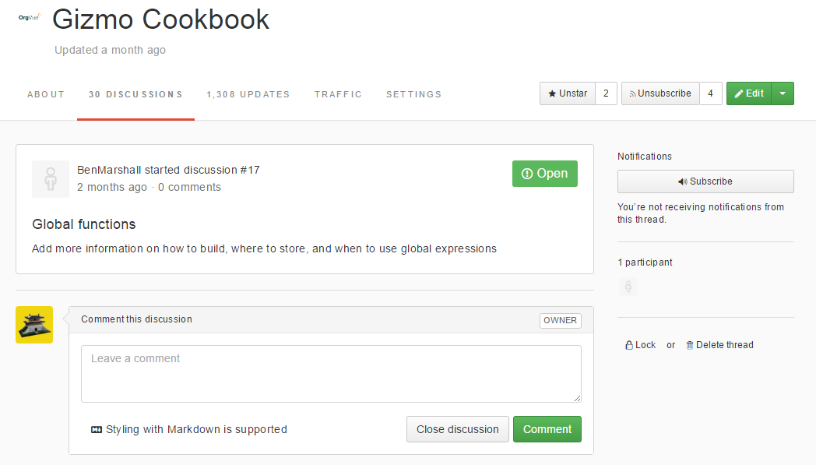Click the stargazers count 2

pyautogui.click(x=606, y=93)
